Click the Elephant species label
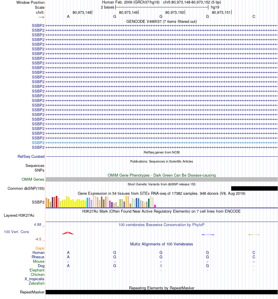Image resolution: width=278 pixels, height=299 pixels. point(37,270)
